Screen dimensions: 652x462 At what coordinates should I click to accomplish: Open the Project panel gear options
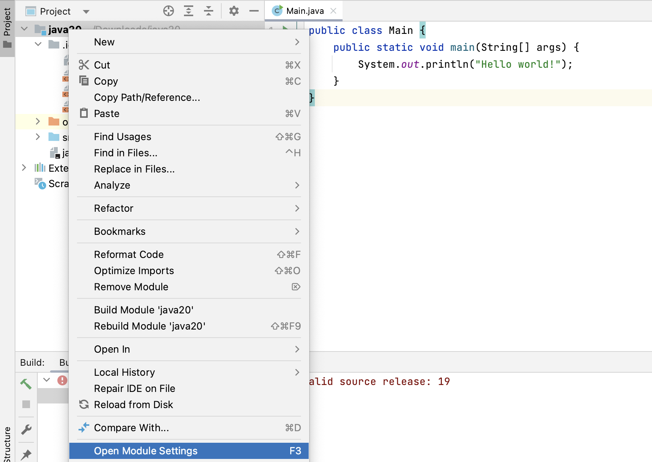[x=234, y=11]
